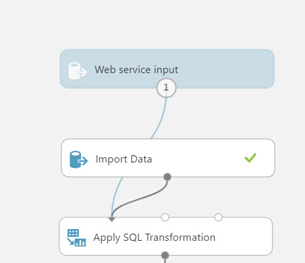Click the third input port of Apply SQL Transformation
The width and height of the screenshot is (305, 263).
click(218, 217)
